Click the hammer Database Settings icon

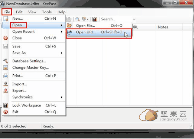(6, 61)
